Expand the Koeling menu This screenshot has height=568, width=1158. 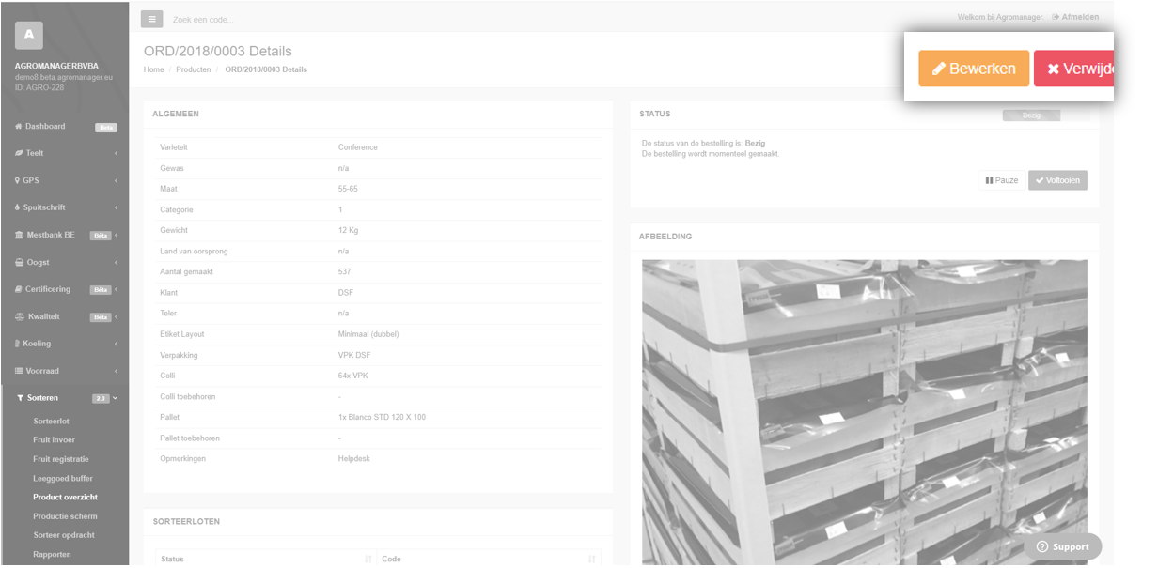65,344
